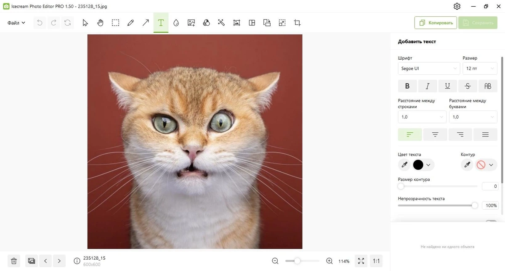The height and width of the screenshot is (271, 505).
Task: Click the undo arrow
Action: (40, 23)
